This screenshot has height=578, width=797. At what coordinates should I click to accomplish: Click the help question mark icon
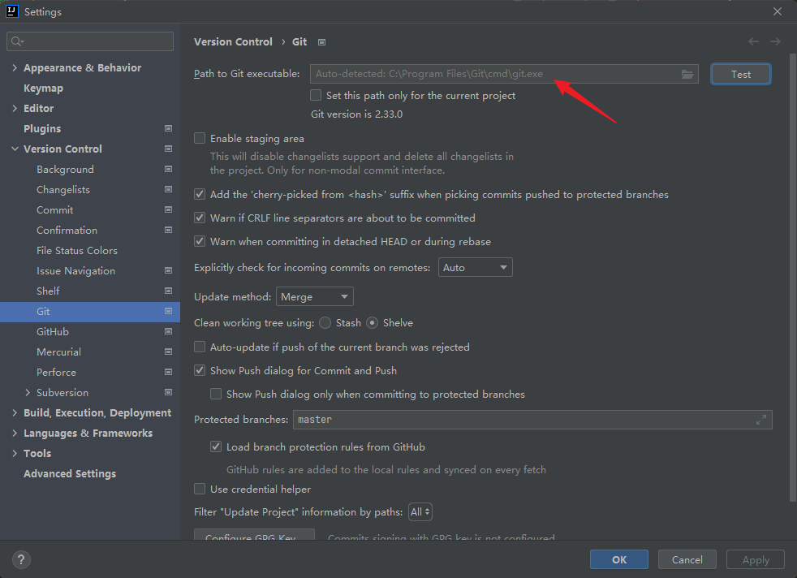[x=21, y=559]
